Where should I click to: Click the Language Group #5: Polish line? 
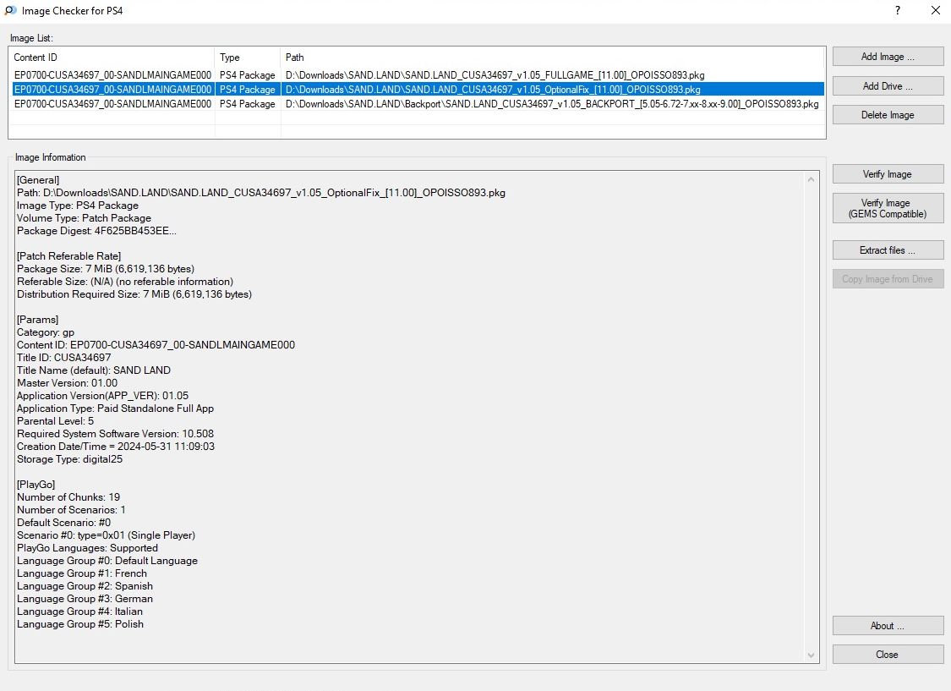[x=80, y=624]
